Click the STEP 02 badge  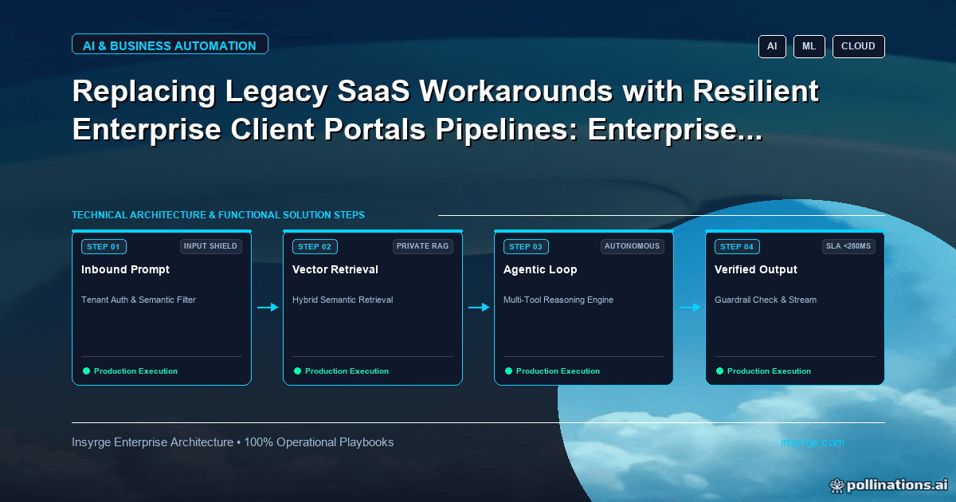[x=315, y=246]
